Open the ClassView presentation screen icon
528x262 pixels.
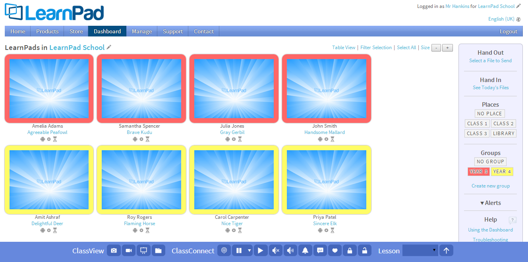[144, 251]
